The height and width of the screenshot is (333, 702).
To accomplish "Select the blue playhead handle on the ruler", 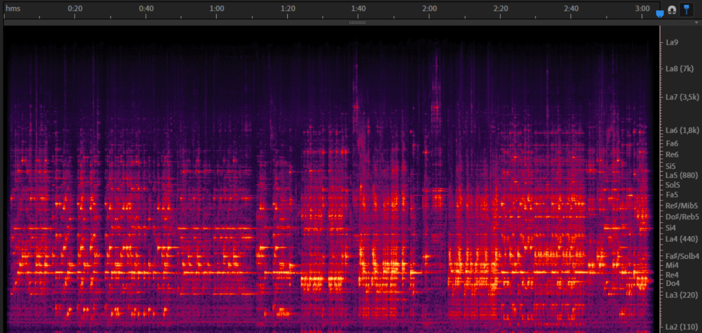I will pyautogui.click(x=659, y=14).
